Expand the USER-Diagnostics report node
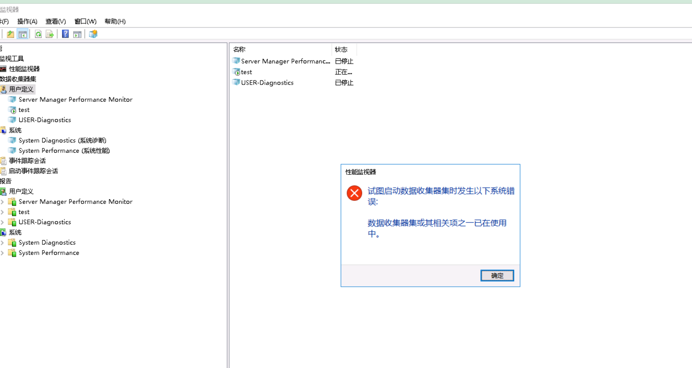Viewport: 692px width, 368px height. [2, 222]
